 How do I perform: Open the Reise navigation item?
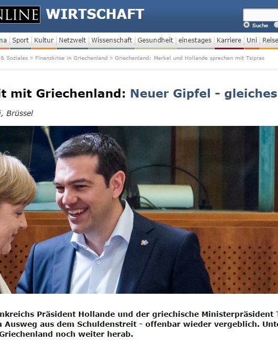click(x=270, y=40)
